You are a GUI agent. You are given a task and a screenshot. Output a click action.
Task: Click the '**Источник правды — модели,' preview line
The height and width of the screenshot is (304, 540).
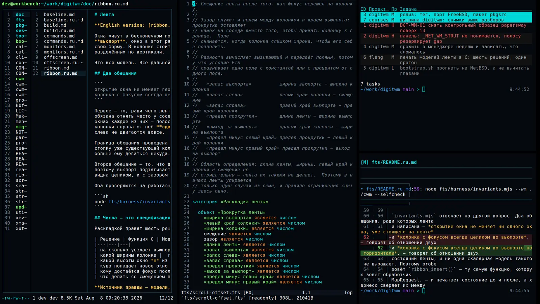pyautogui.click(x=132, y=287)
